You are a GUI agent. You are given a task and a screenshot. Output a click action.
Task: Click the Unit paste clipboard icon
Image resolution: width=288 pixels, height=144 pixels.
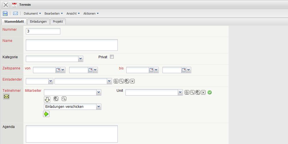(x=198, y=92)
